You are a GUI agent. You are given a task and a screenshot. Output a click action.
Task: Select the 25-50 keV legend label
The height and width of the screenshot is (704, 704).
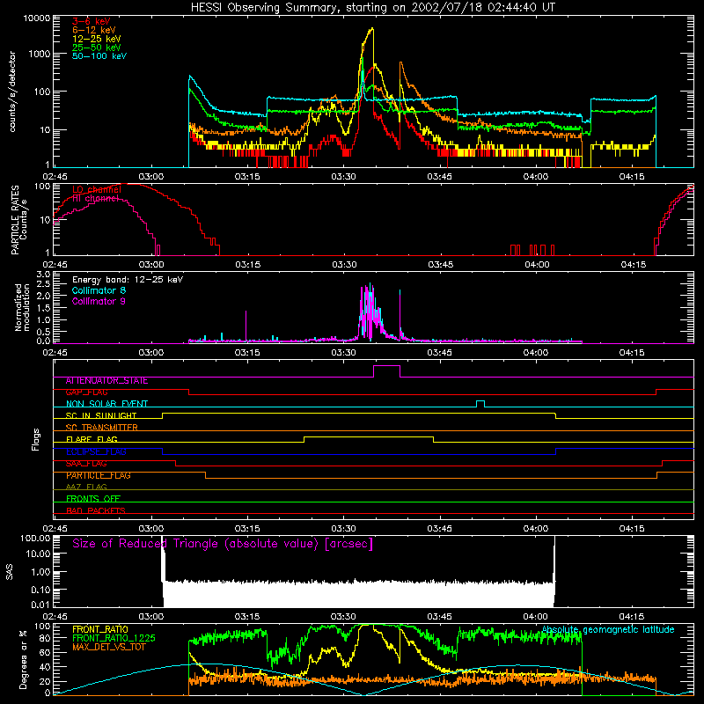coord(96,48)
